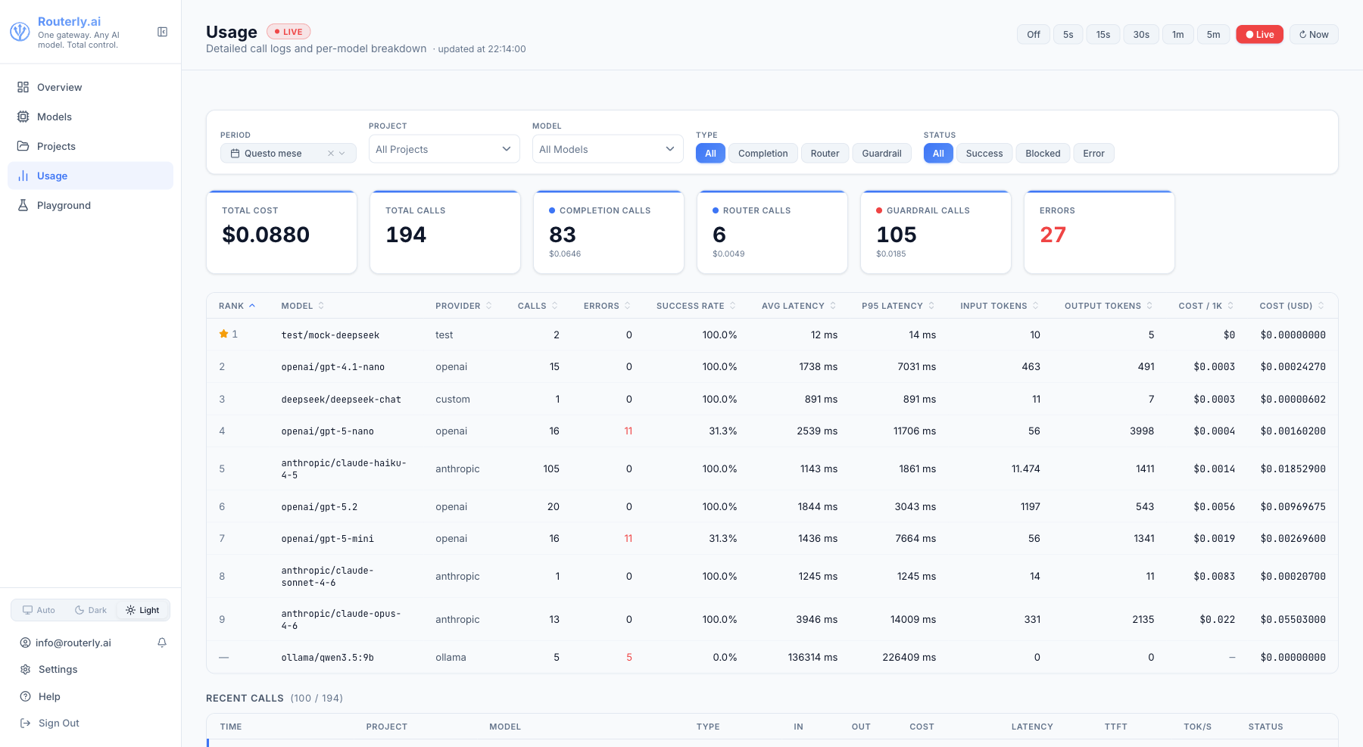
Task: Open the All Models dropdown
Action: tap(608, 149)
